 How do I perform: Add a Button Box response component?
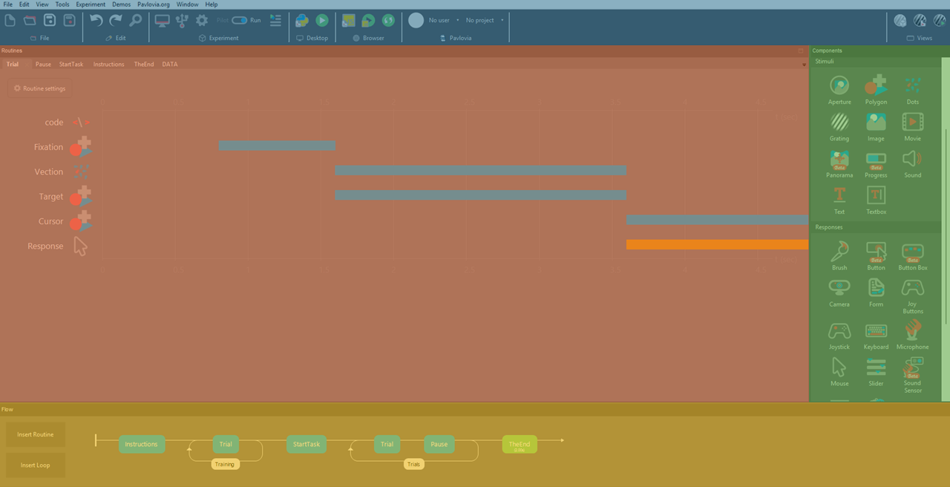point(913,255)
